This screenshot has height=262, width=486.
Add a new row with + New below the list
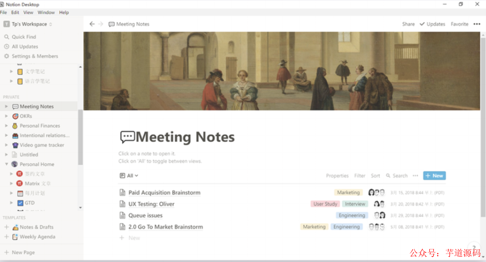(x=130, y=238)
